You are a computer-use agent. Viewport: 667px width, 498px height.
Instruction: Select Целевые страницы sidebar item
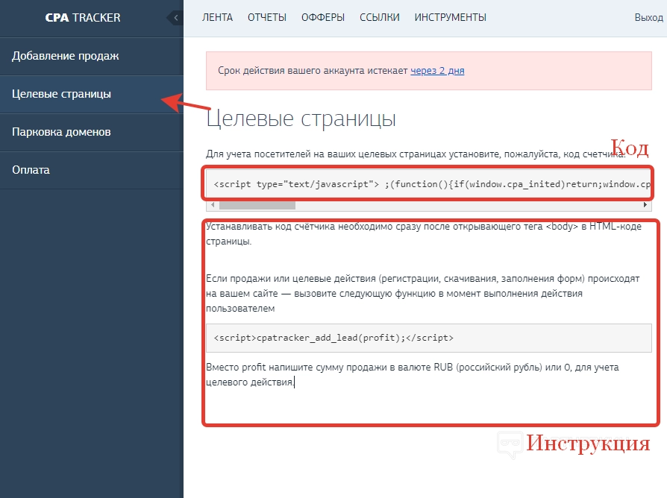[x=92, y=94]
